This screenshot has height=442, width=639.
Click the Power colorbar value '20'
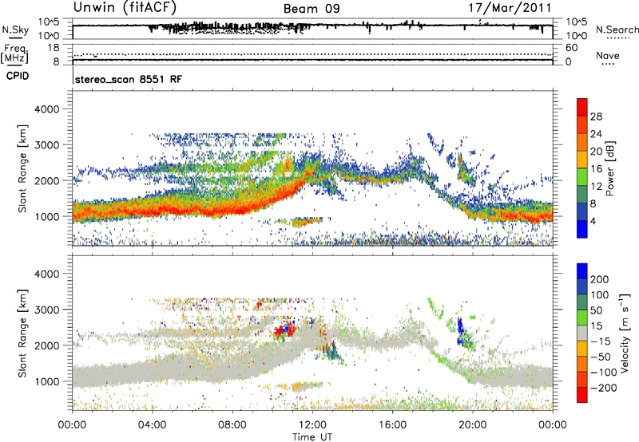pyautogui.click(x=596, y=152)
